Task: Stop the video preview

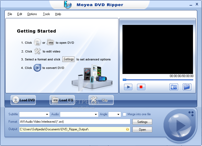Action: point(141,87)
